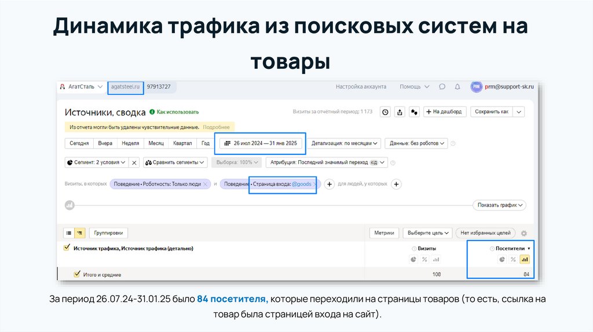Open table settings gear icon
Viewport: 593px width, 332px height.
[x=524, y=233]
